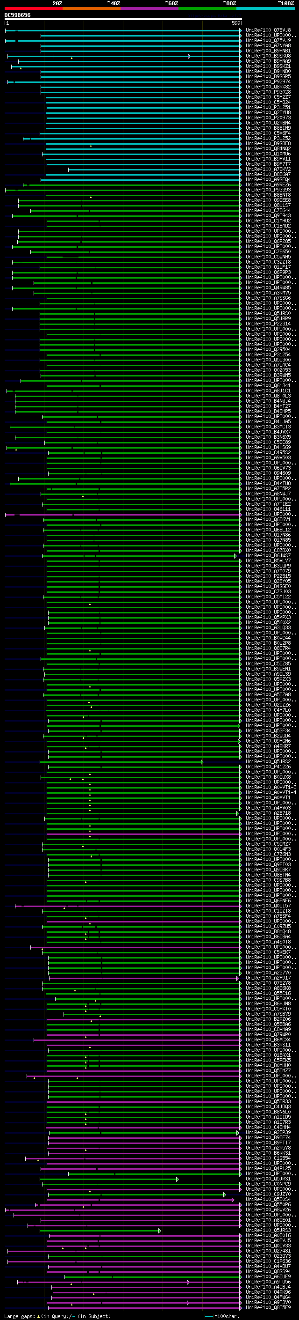Click the query end position 599
The image size is (299, 1320).
click(x=236, y=23)
